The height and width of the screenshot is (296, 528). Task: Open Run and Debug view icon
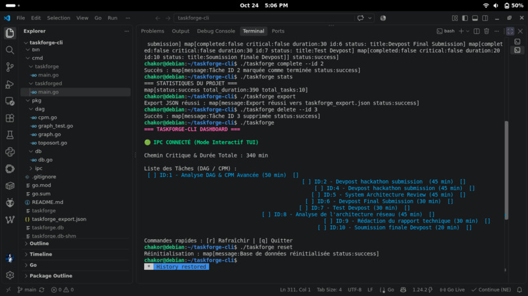click(x=10, y=84)
